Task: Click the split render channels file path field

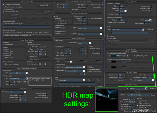Action: [27, 35]
